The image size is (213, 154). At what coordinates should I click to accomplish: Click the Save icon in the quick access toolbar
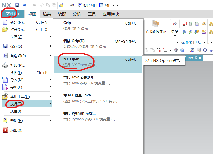click(x=17, y=5)
